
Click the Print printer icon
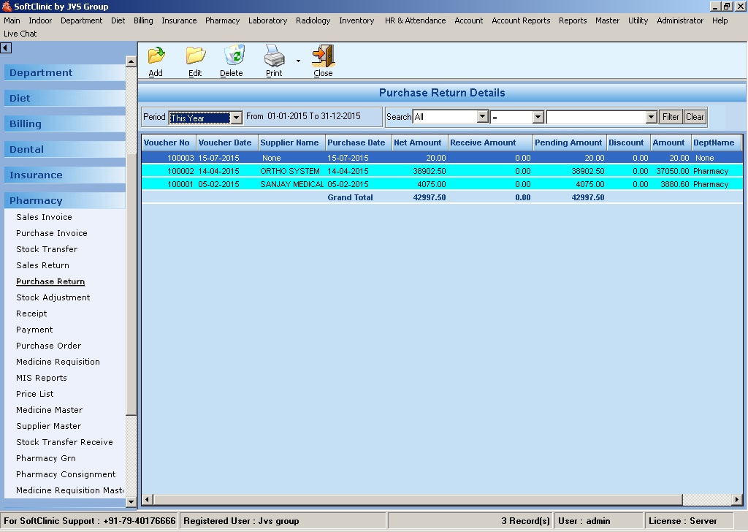point(274,57)
